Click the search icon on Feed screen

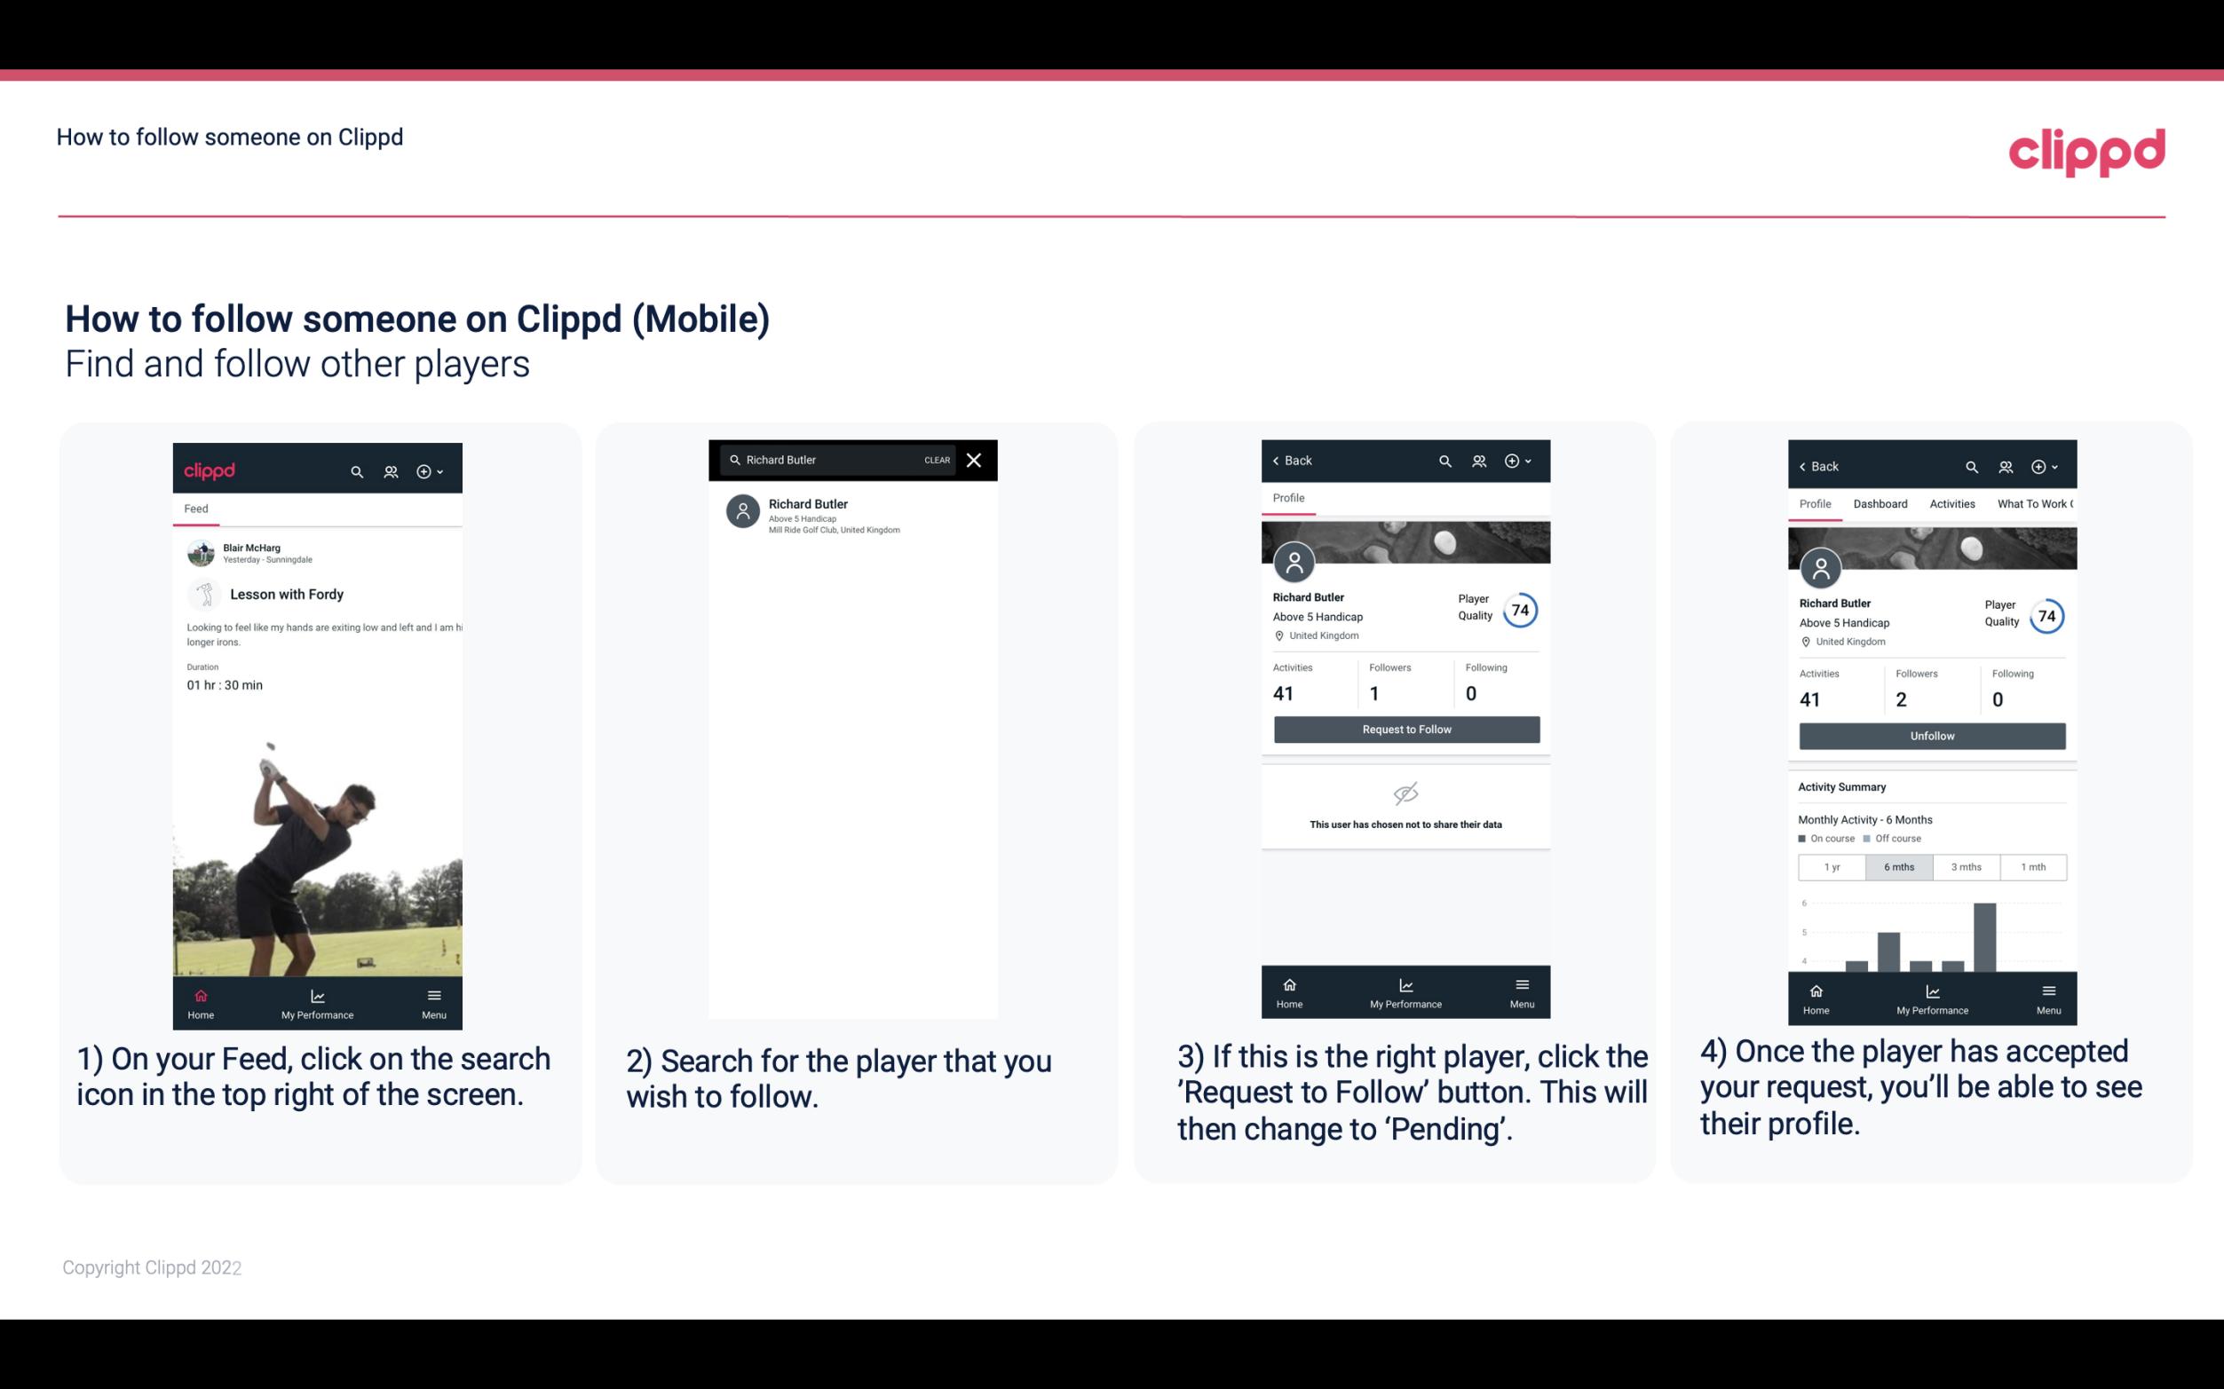click(x=355, y=470)
